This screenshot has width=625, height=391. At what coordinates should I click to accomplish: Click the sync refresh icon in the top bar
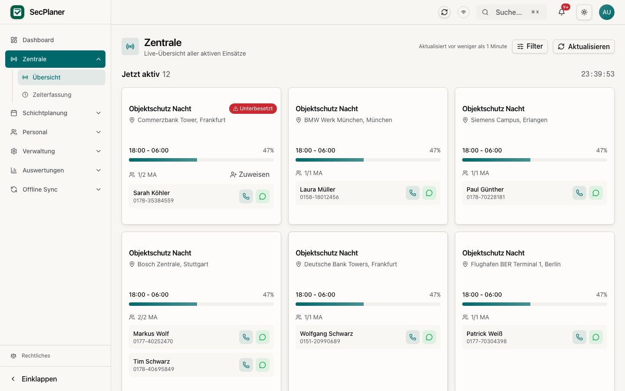(444, 12)
